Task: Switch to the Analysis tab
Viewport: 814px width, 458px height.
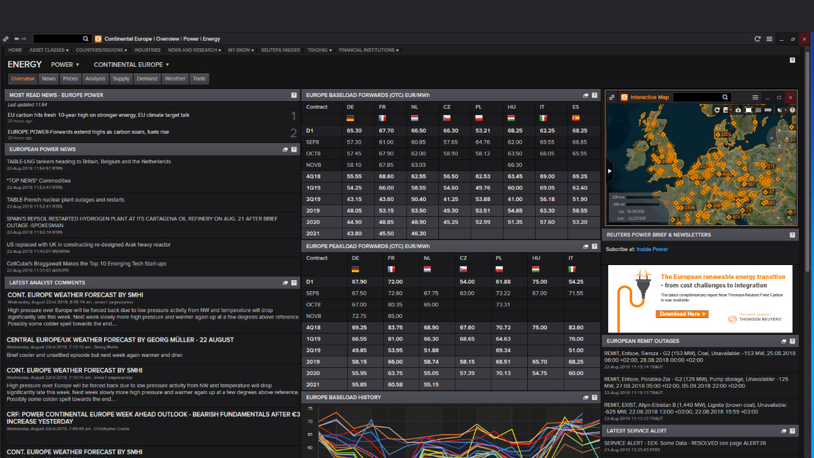Action: point(95,78)
